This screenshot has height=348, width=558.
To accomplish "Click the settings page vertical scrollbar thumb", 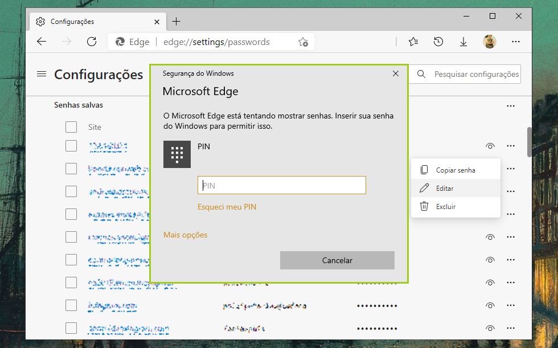I will point(529,142).
